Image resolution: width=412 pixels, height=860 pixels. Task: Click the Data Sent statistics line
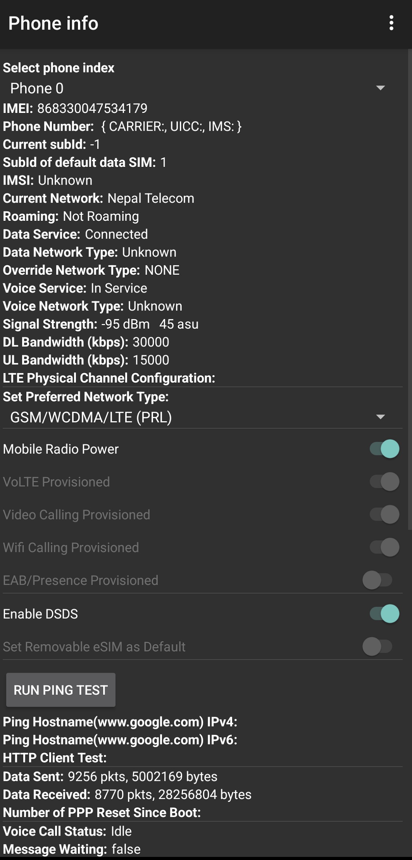click(110, 776)
